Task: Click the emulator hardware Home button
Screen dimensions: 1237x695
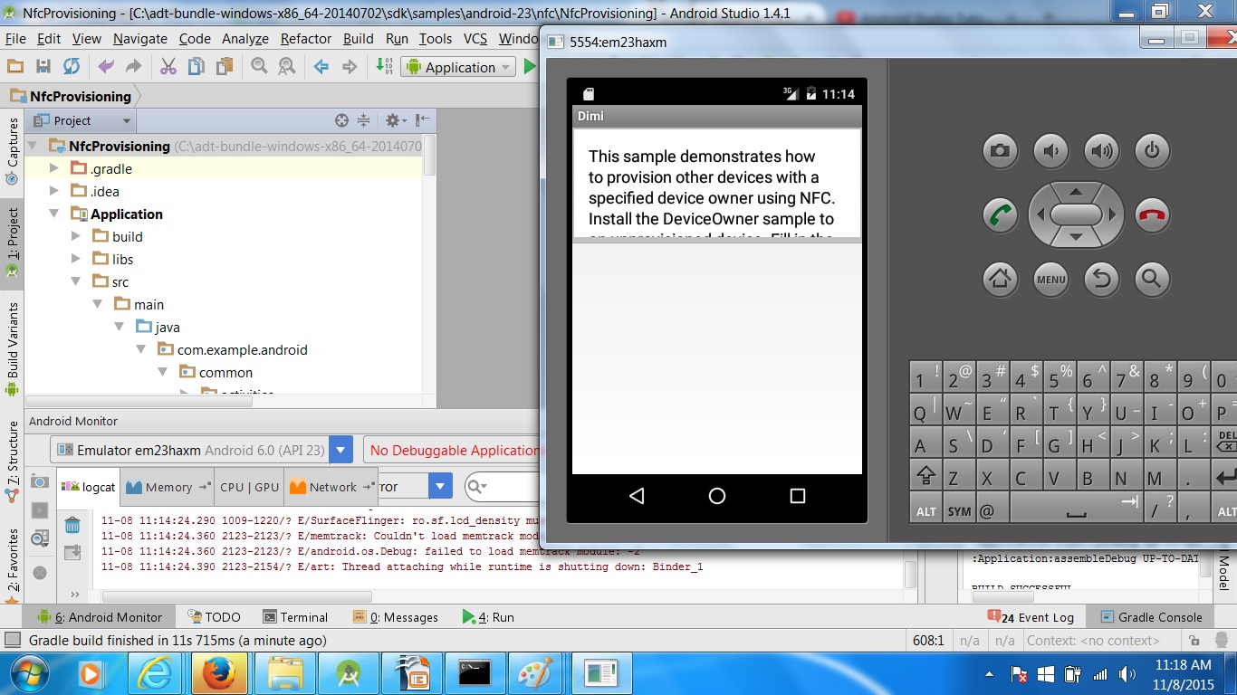Action: pos(1000,279)
